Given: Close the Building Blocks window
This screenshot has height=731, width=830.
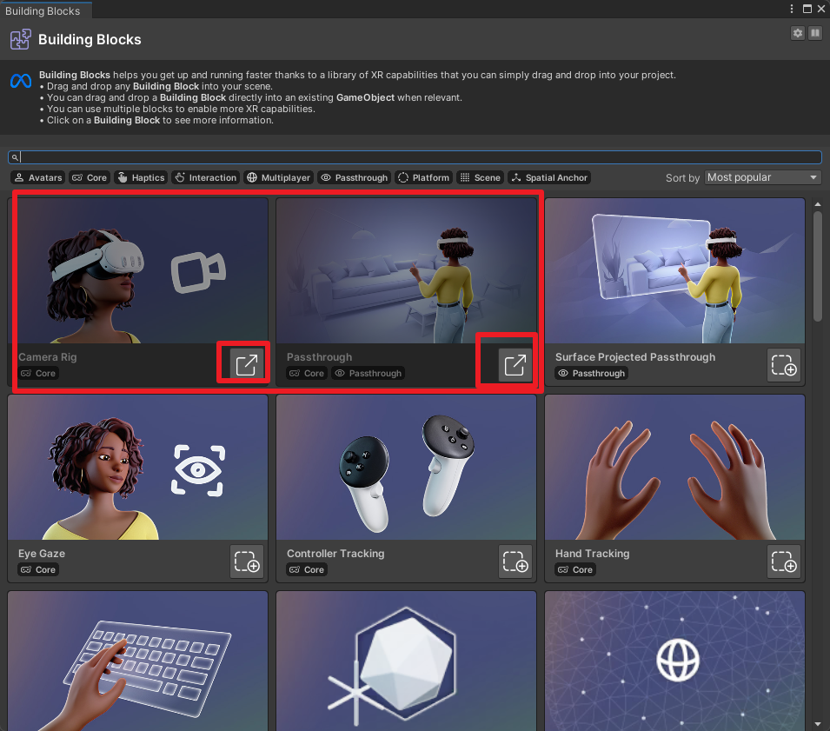Looking at the screenshot, I should [x=821, y=9].
